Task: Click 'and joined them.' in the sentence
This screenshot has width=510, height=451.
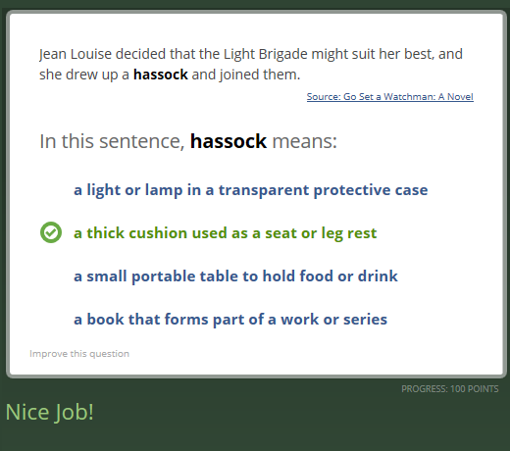Action: [246, 75]
